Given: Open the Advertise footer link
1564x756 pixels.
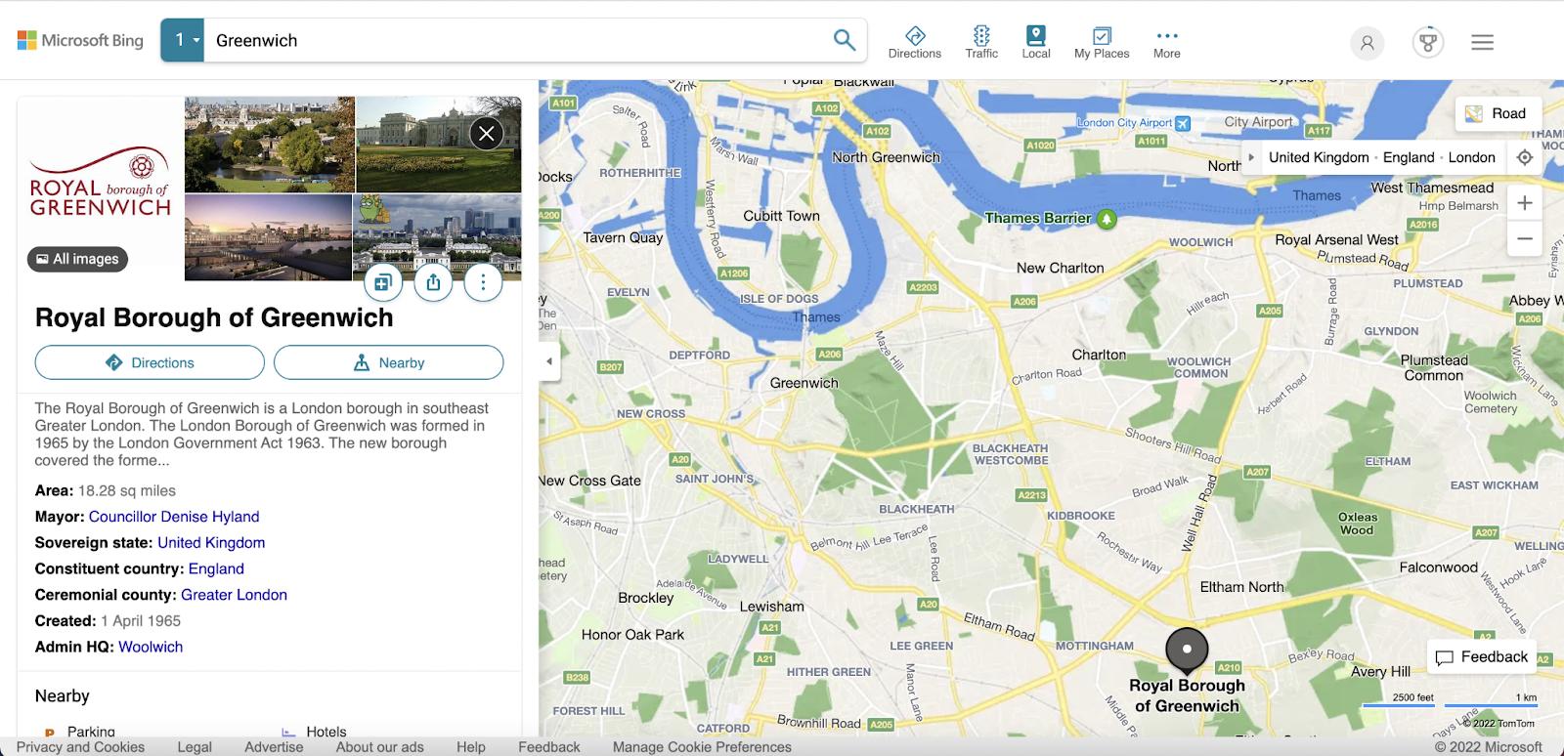Looking at the screenshot, I should click(x=274, y=747).
